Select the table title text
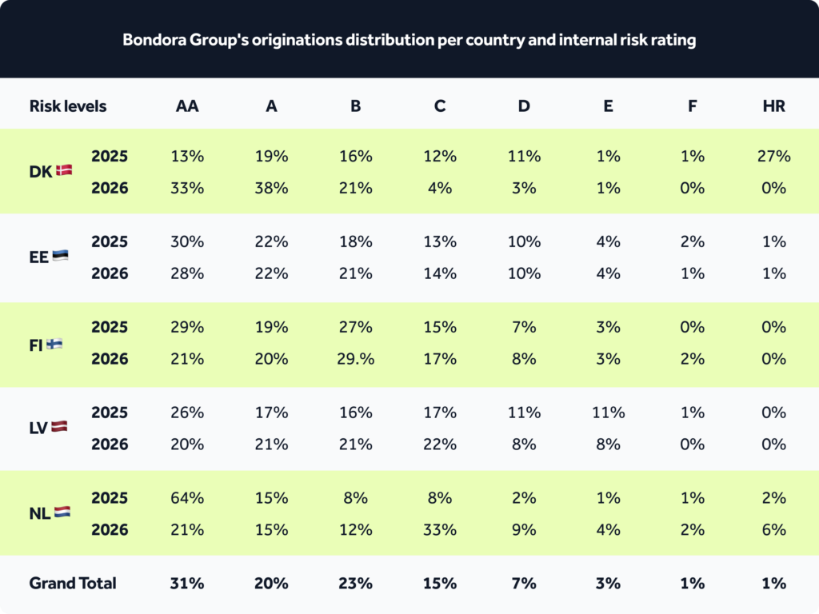The image size is (819, 614). 409,40
